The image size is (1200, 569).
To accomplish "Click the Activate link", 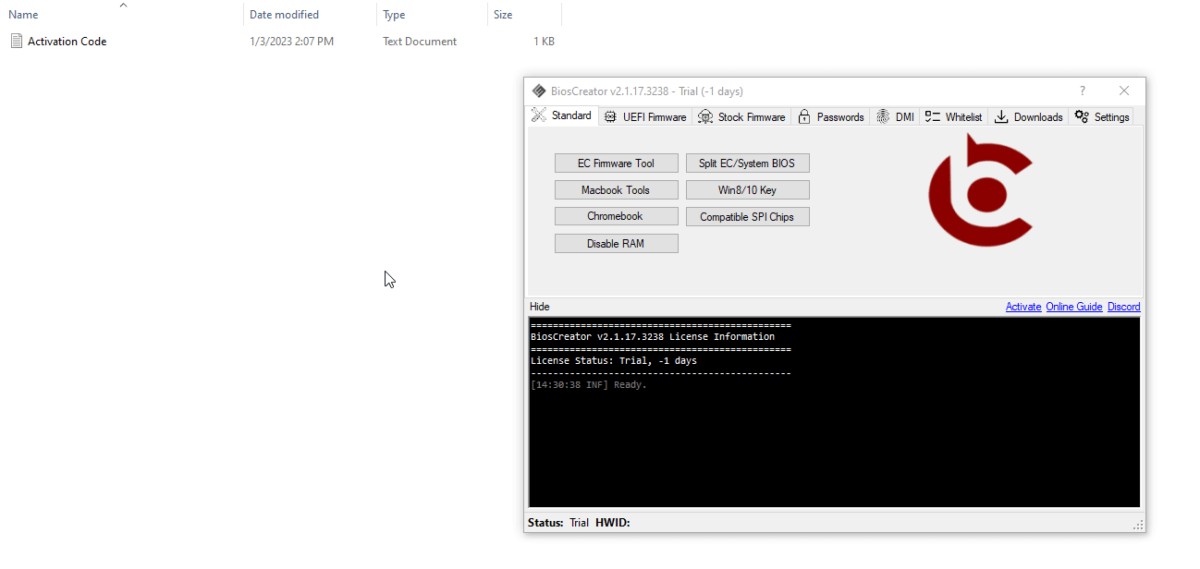I will click(x=1023, y=307).
